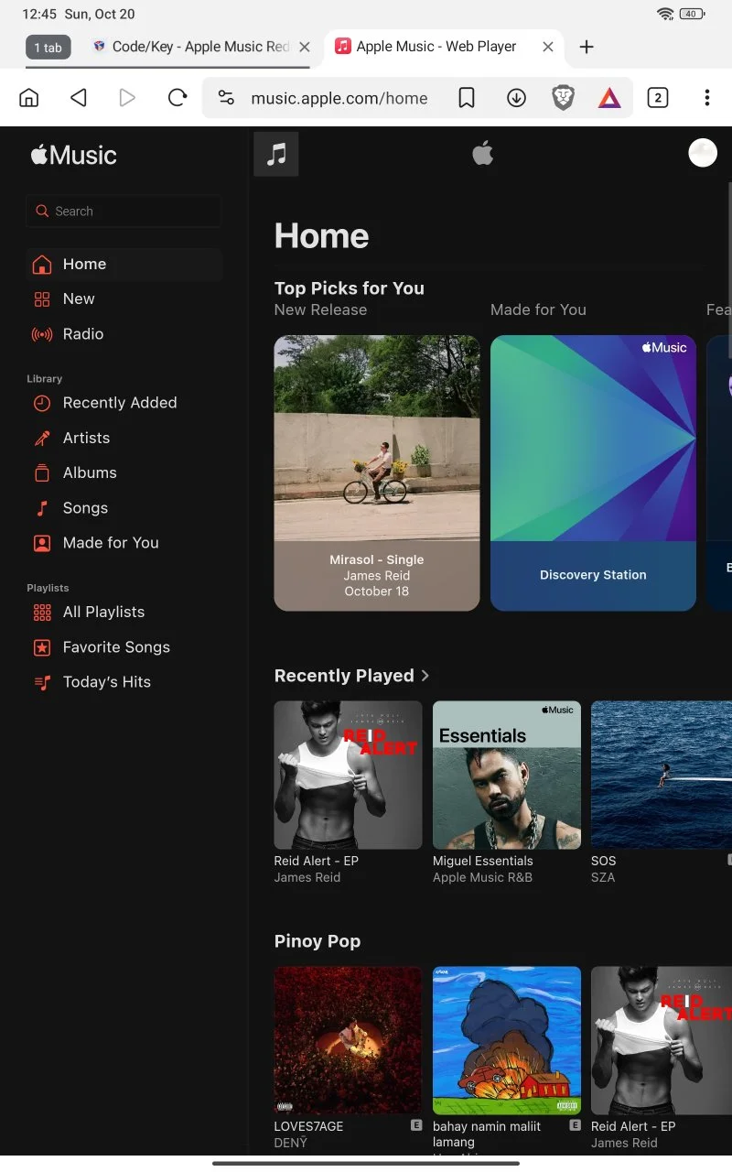Open SOS album cover by SZA

662,776
